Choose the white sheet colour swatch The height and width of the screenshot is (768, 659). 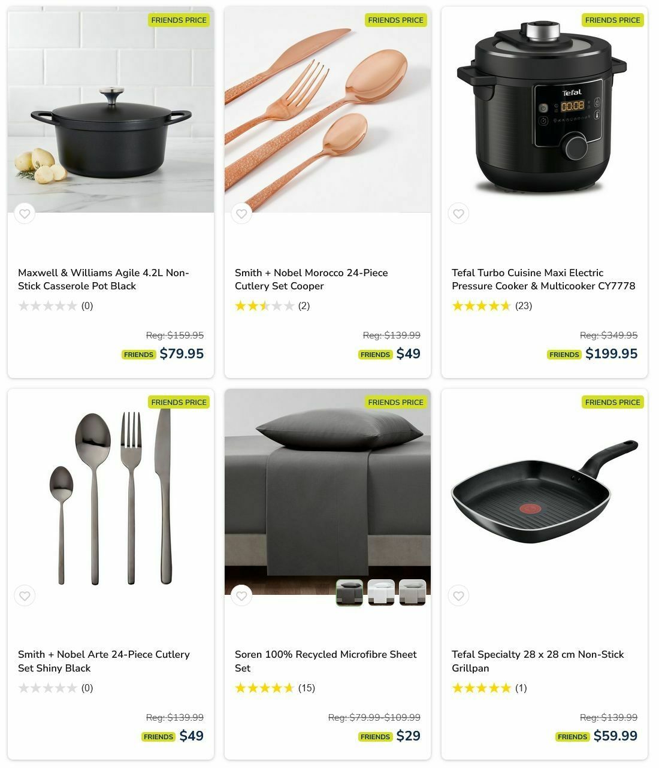tap(381, 592)
